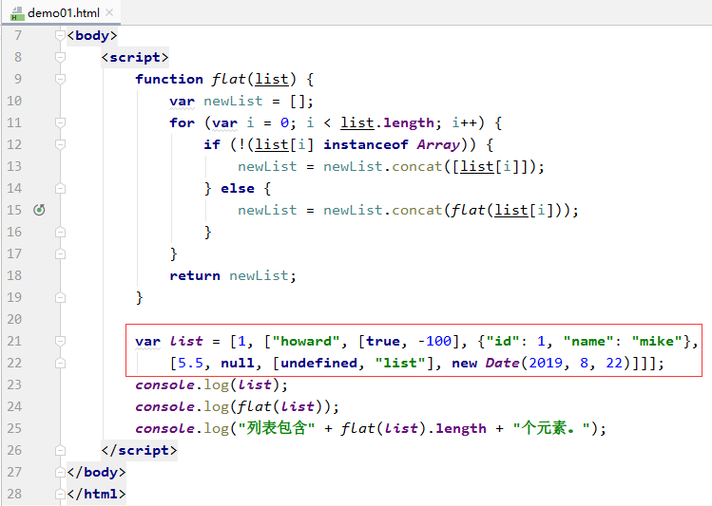The image size is (712, 506).
Task: Fold the if block on line 12
Action: point(60,144)
